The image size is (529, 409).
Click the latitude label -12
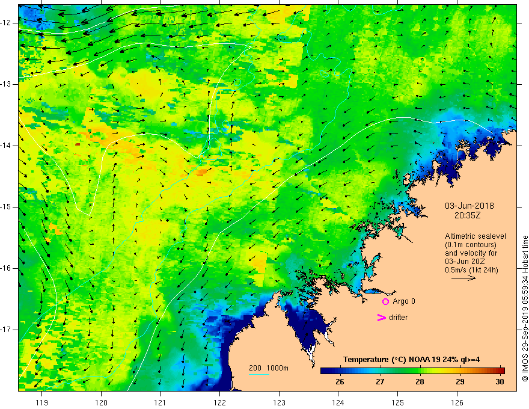click(7, 23)
